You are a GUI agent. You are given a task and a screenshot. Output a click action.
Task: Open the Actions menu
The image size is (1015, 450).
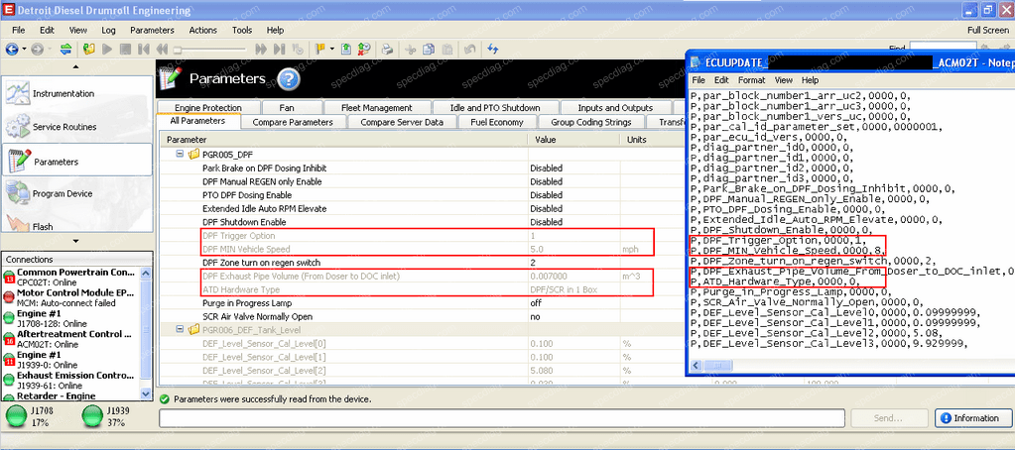coord(203,30)
